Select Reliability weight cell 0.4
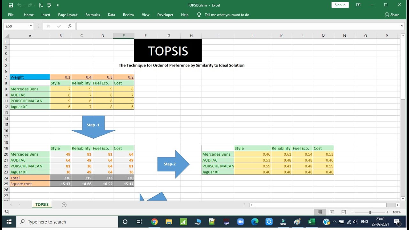This screenshot has width=409, height=230. pyautogui.click(x=81, y=77)
